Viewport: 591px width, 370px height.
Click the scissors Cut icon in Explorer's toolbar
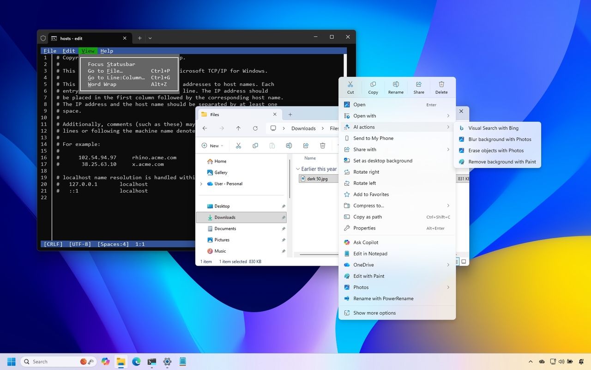coord(238,145)
